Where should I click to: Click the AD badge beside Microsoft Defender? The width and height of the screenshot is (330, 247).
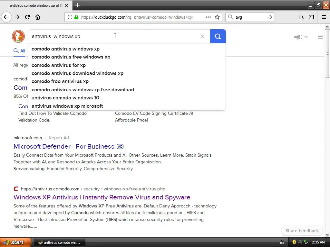coord(120,146)
